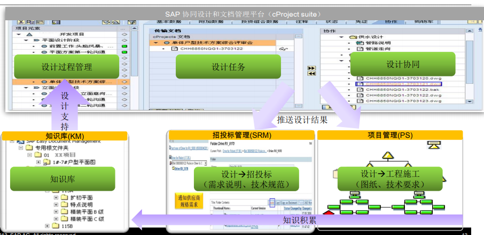Click the move-right double arrow button
484x235 pixels.
pos(312,68)
